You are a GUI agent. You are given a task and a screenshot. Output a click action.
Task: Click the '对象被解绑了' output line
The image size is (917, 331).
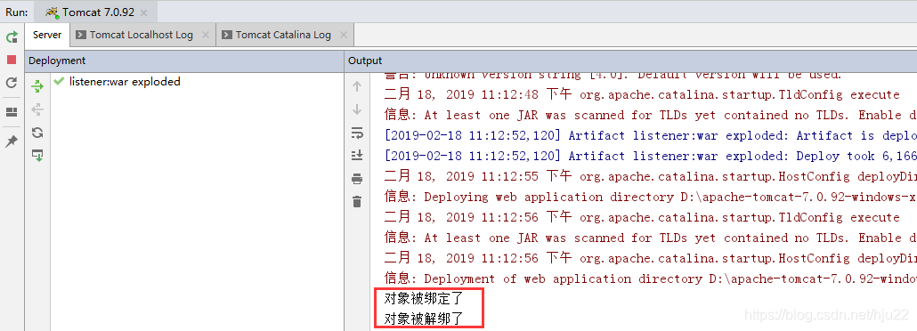[x=424, y=319]
